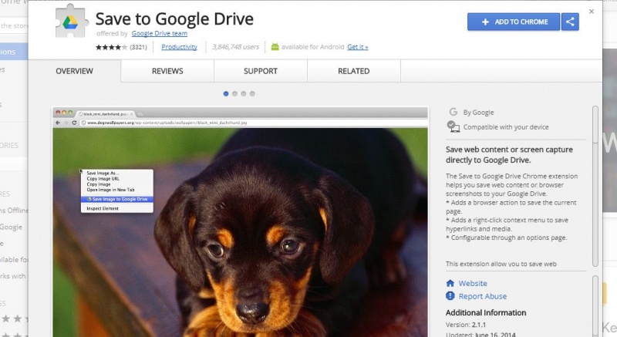Image resolution: width=617 pixels, height=337 pixels.
Task: Click the Save to Google Drive puzzle icon
Action: (70, 21)
